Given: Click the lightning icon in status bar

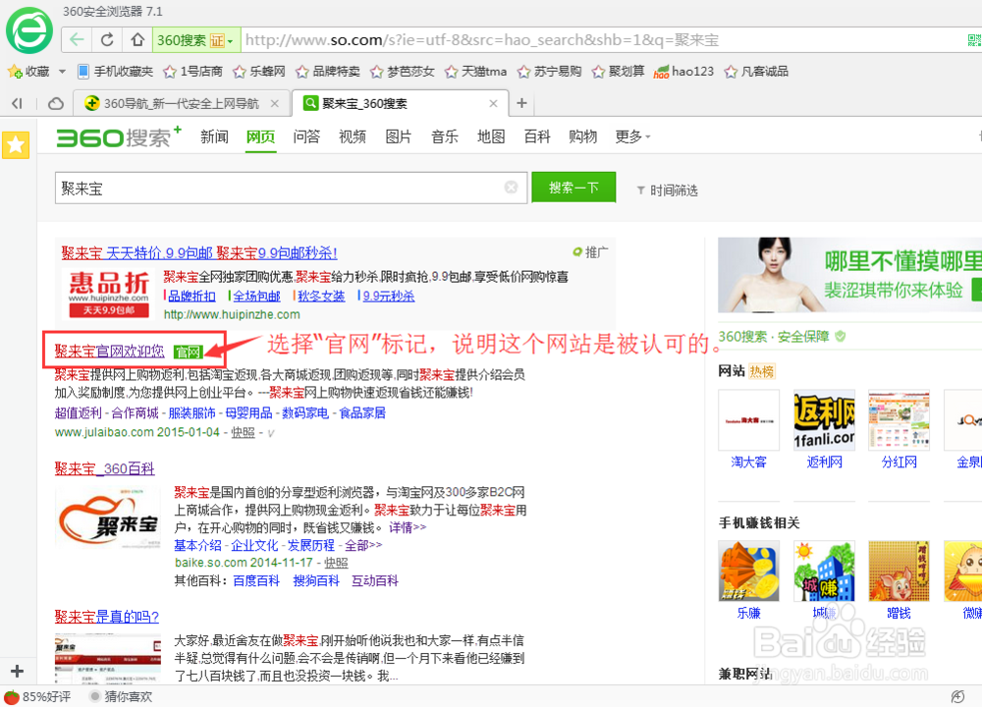Looking at the screenshot, I should pos(956,694).
